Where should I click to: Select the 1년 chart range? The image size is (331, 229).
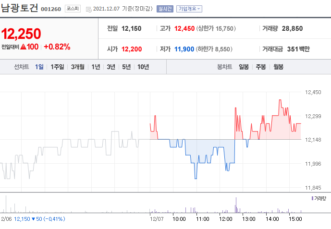(x=96, y=67)
